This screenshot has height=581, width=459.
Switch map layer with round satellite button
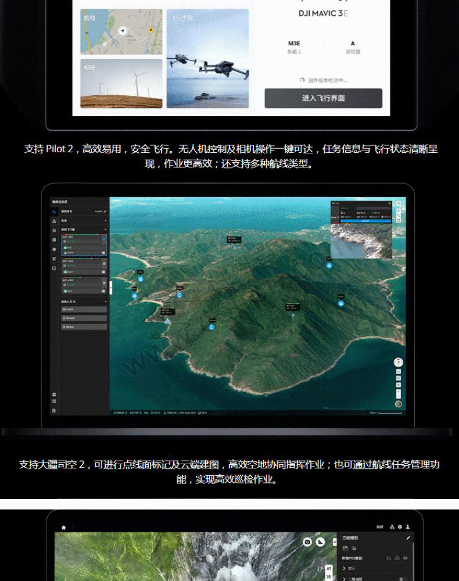click(x=398, y=404)
